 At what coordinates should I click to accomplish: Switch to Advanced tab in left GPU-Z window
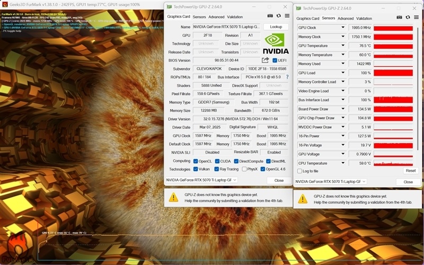pos(216,17)
